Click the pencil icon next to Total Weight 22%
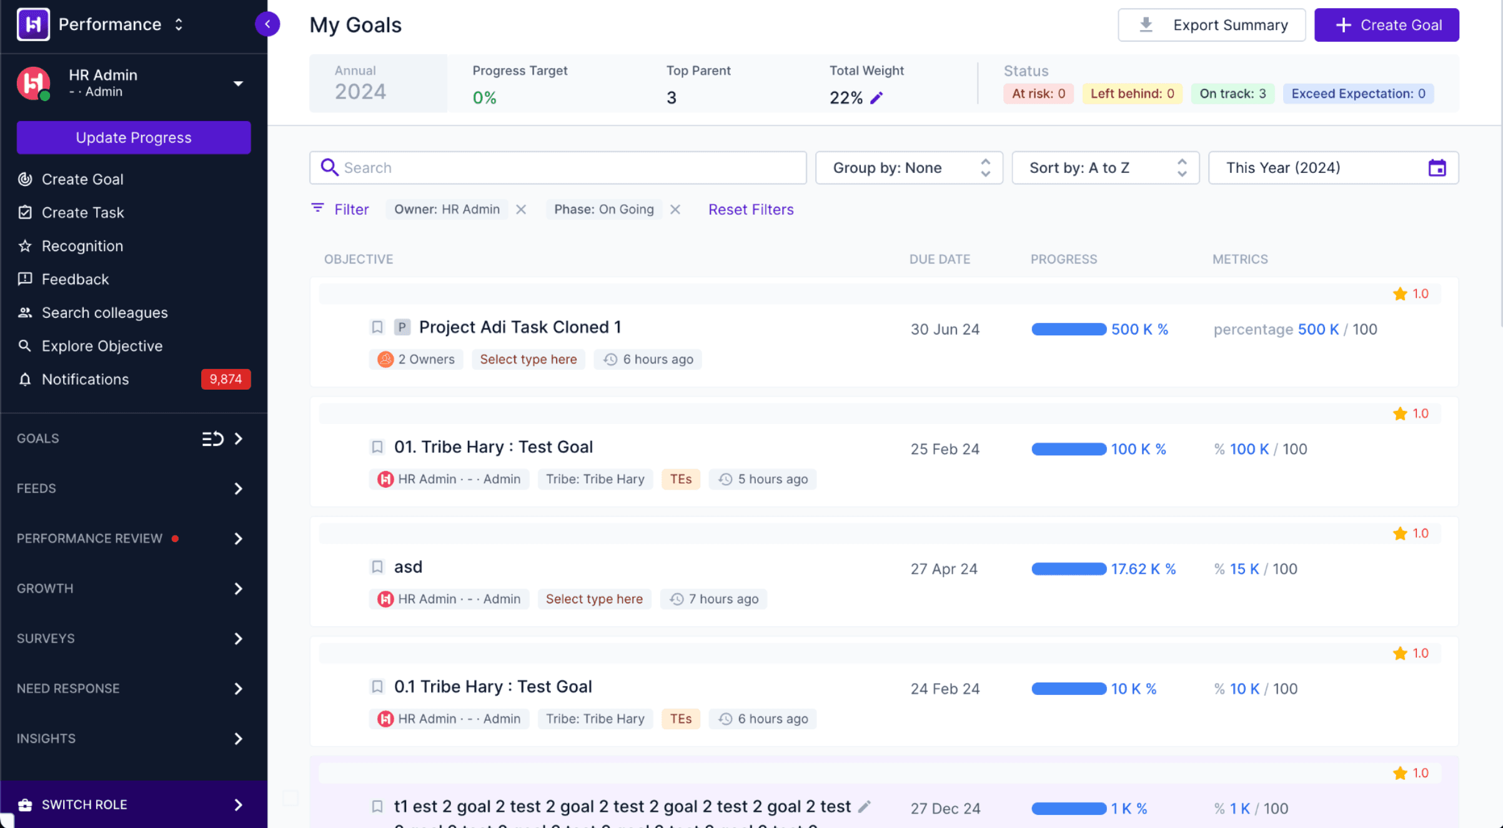Image resolution: width=1503 pixels, height=828 pixels. (x=876, y=97)
